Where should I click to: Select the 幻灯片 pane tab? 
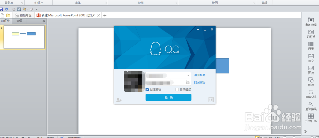pyautogui.click(x=6, y=21)
